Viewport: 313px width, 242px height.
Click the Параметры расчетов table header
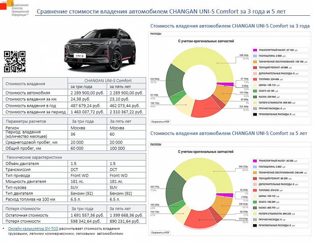(x=26, y=121)
